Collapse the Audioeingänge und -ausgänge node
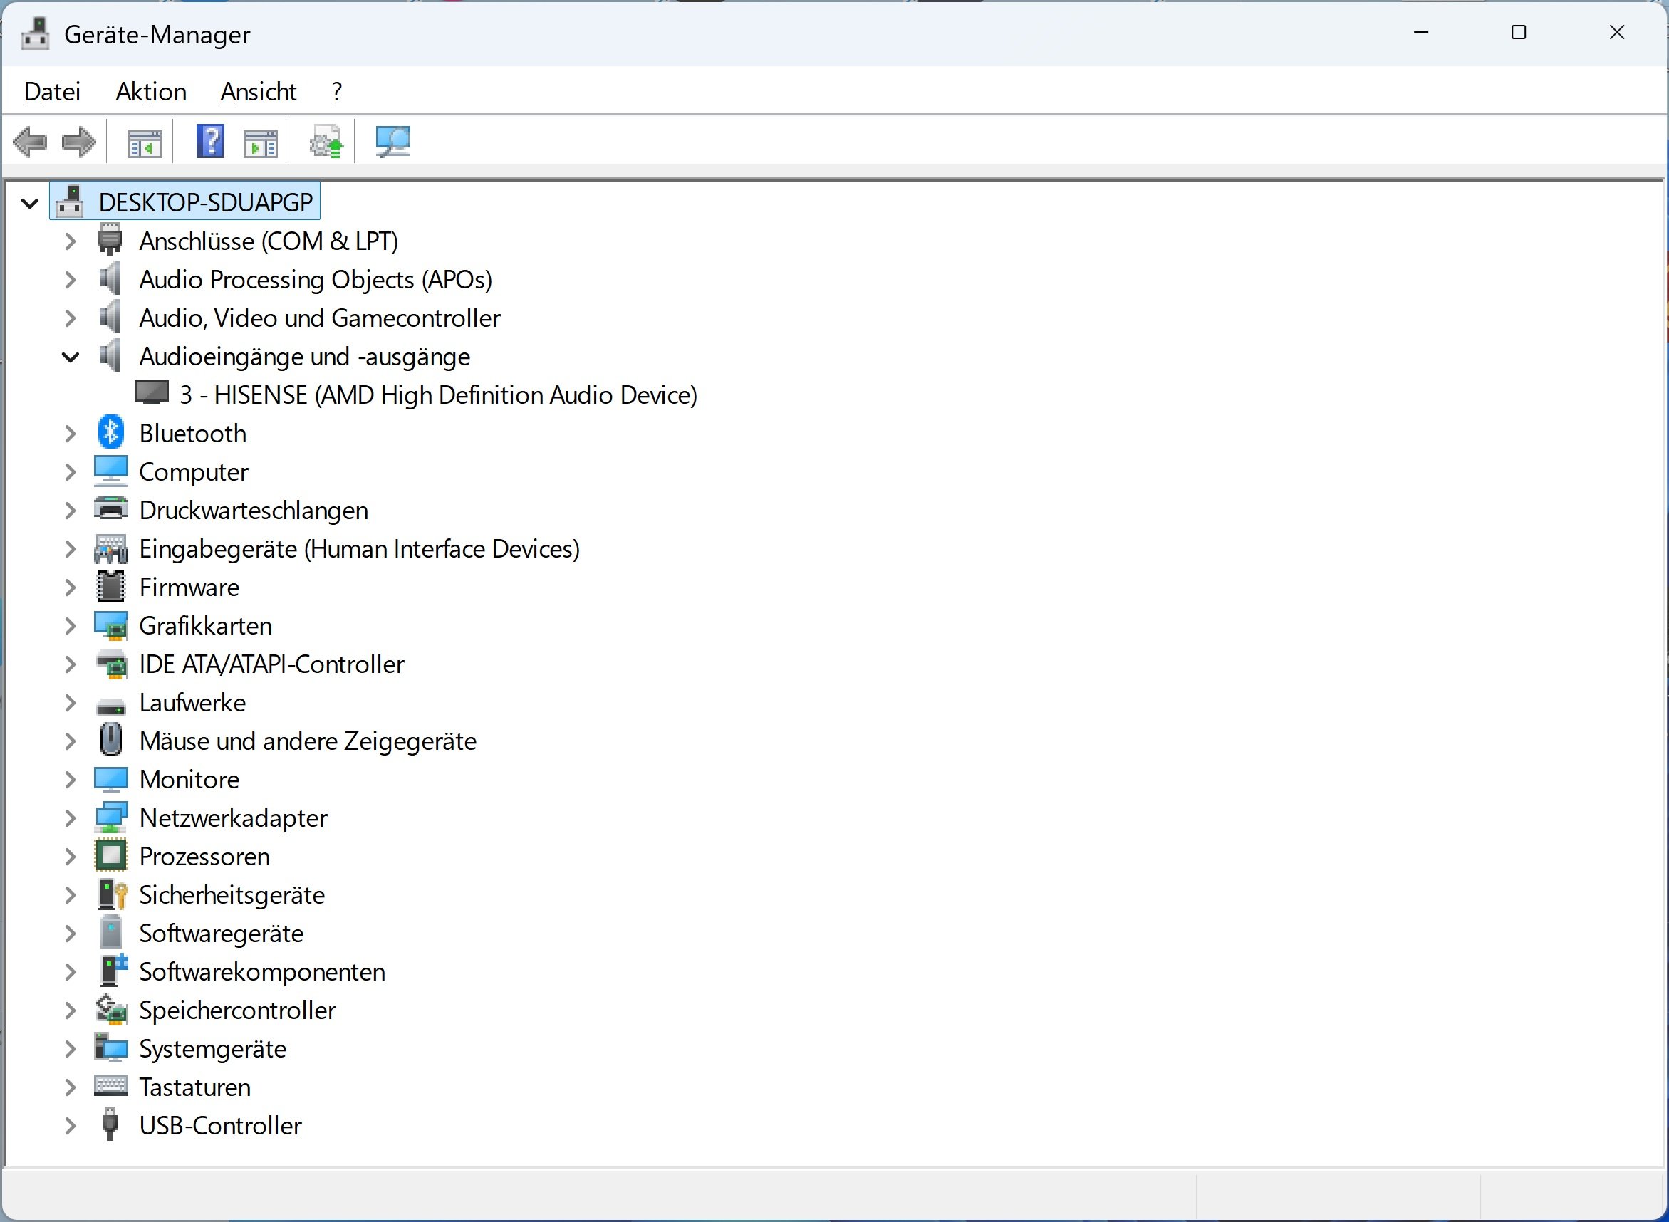1669x1222 pixels. tap(71, 357)
